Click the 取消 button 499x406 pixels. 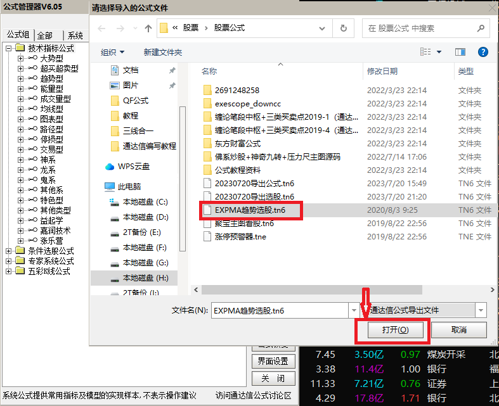[458, 330]
